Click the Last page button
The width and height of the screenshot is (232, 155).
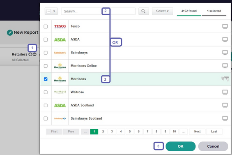click(214, 132)
